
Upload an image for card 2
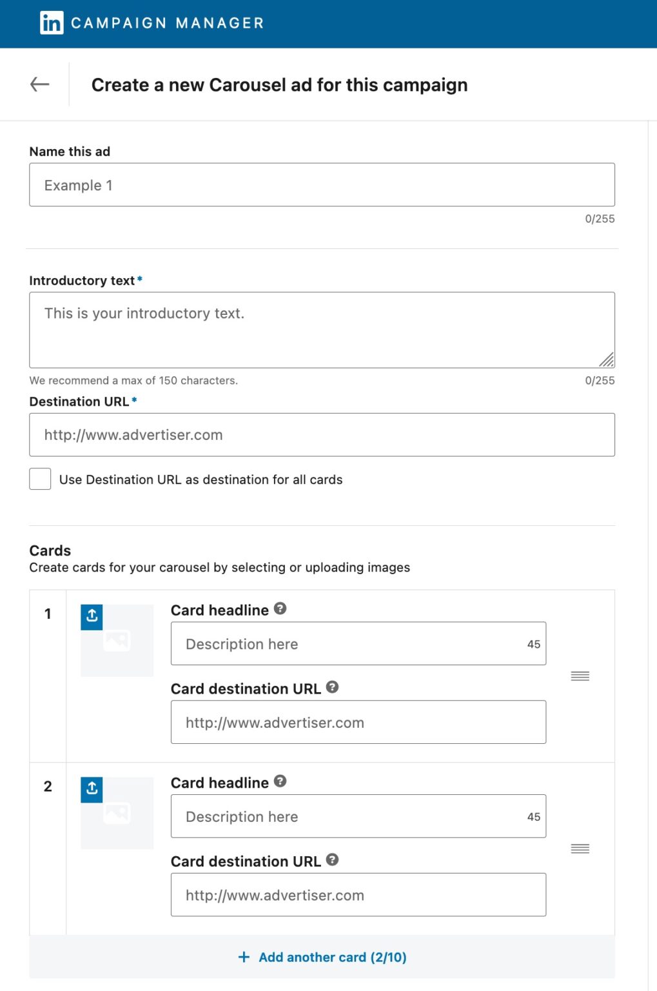91,789
